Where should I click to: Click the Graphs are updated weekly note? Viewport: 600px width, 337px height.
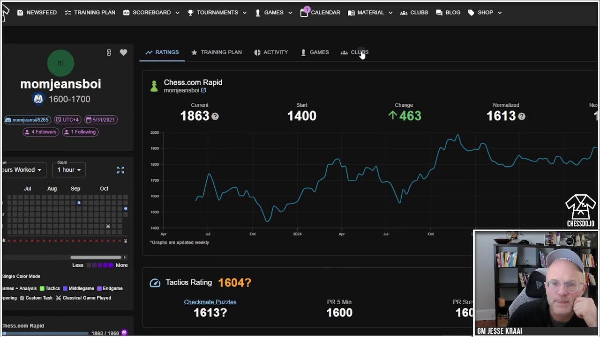[x=180, y=242]
